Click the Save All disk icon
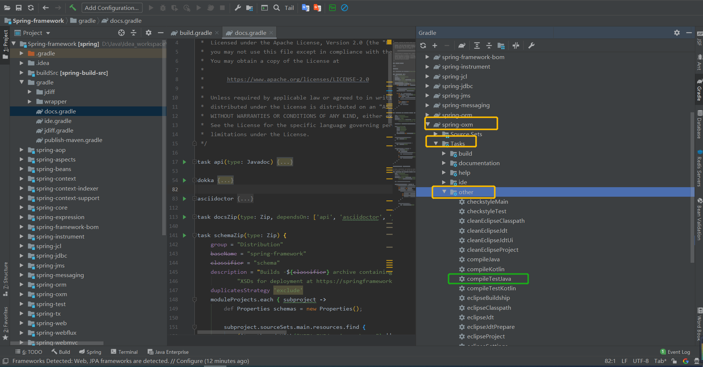 tap(19, 8)
